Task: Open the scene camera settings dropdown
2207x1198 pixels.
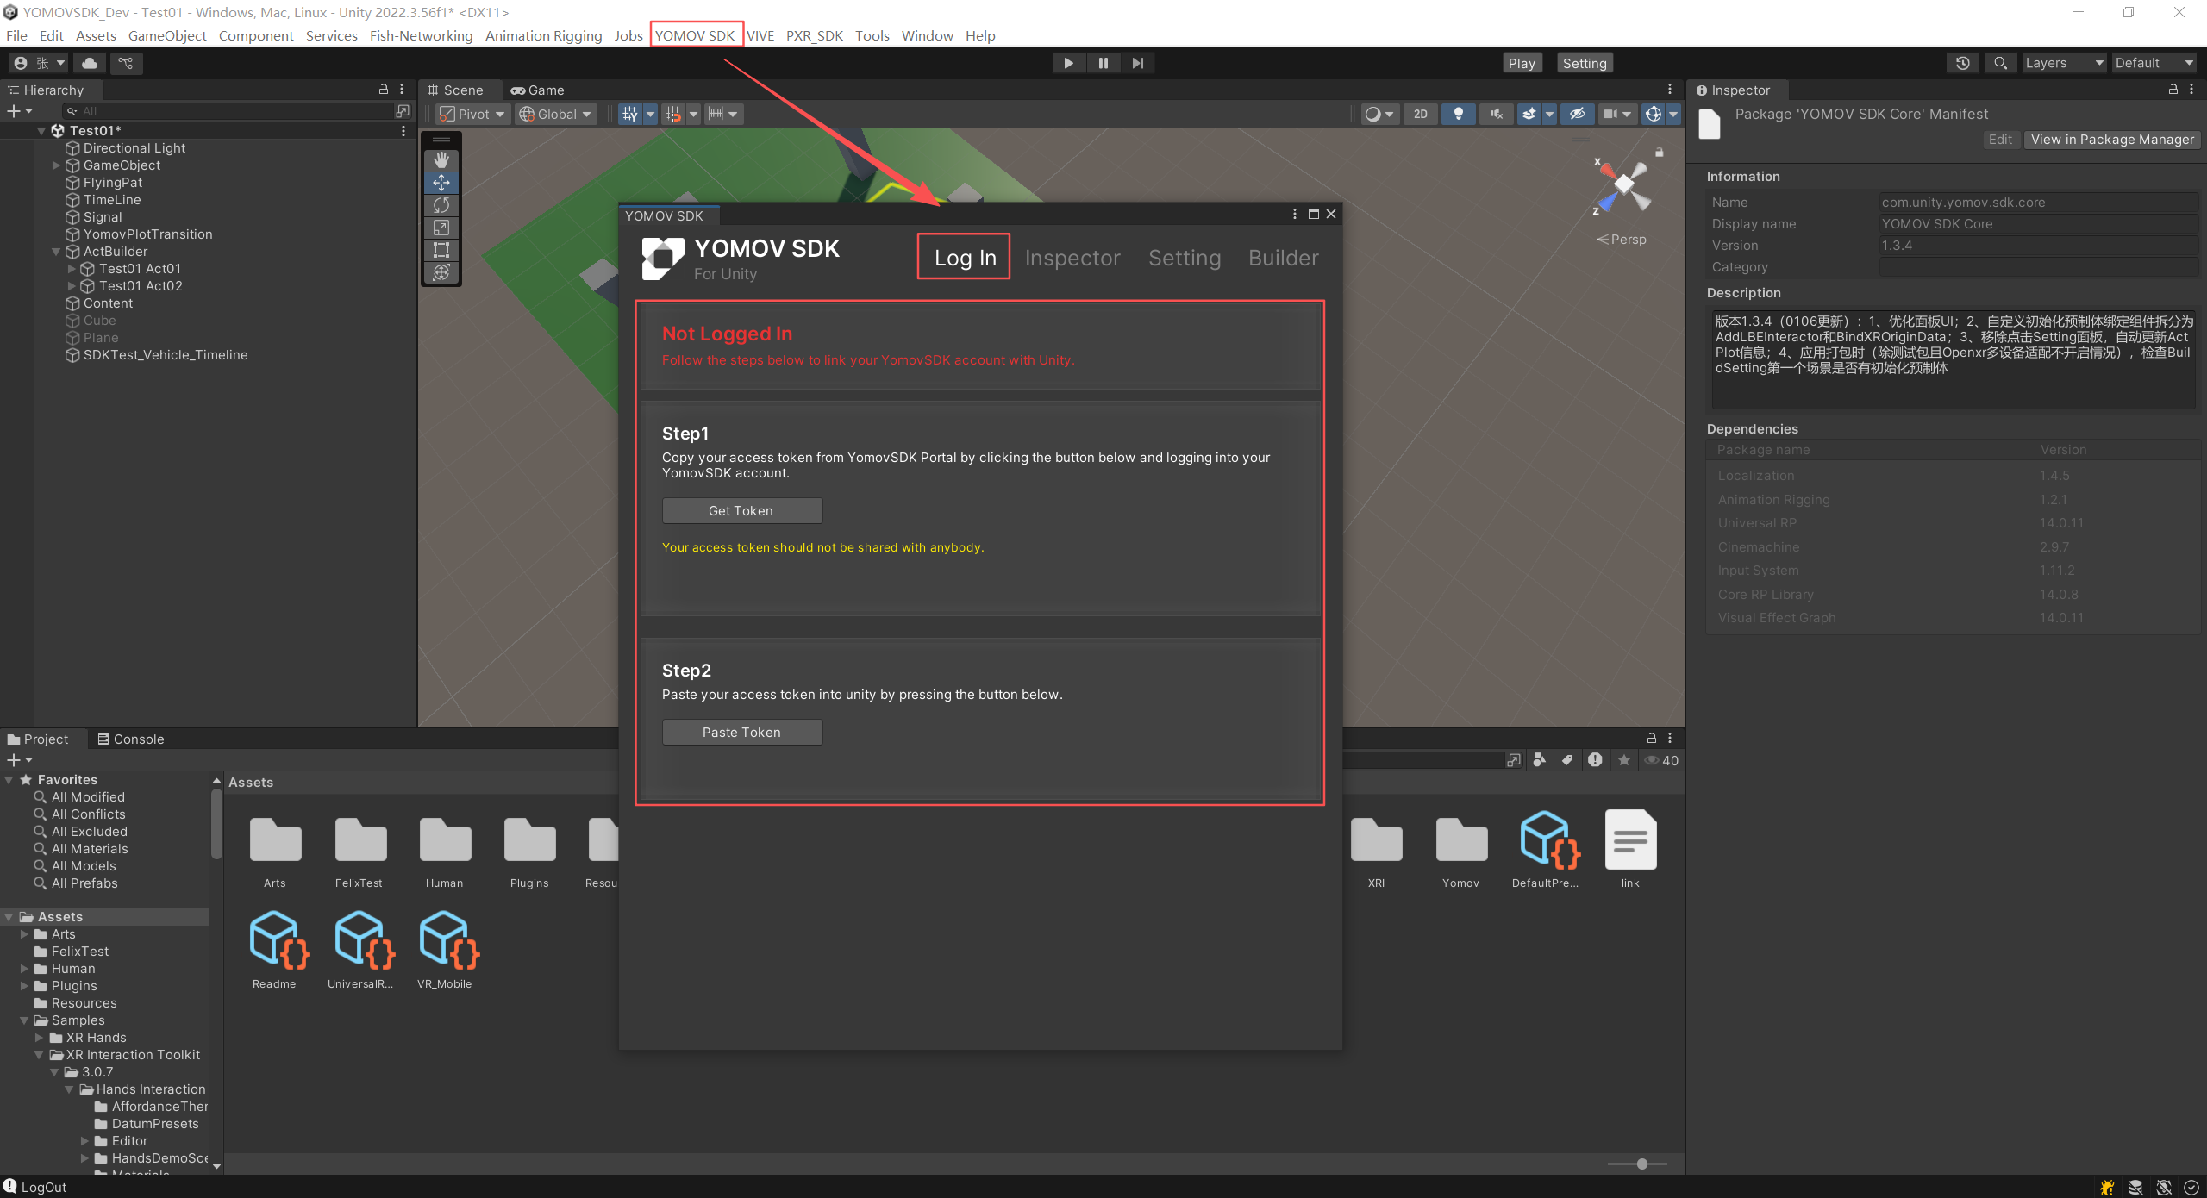Action: click(1616, 114)
